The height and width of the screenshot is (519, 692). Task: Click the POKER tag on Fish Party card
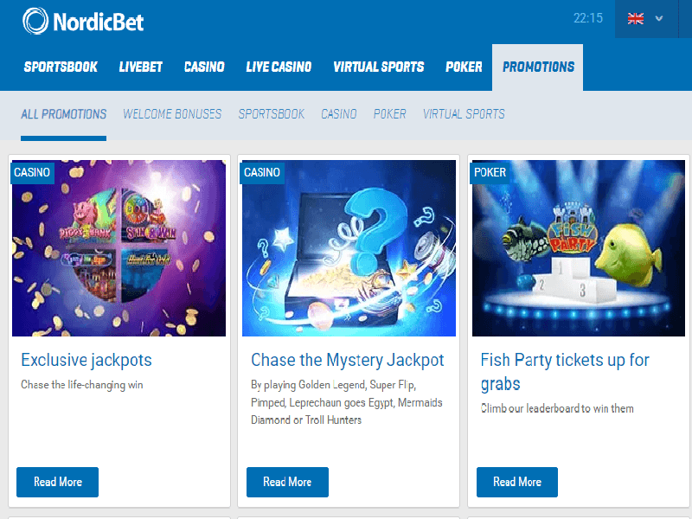[x=490, y=172]
